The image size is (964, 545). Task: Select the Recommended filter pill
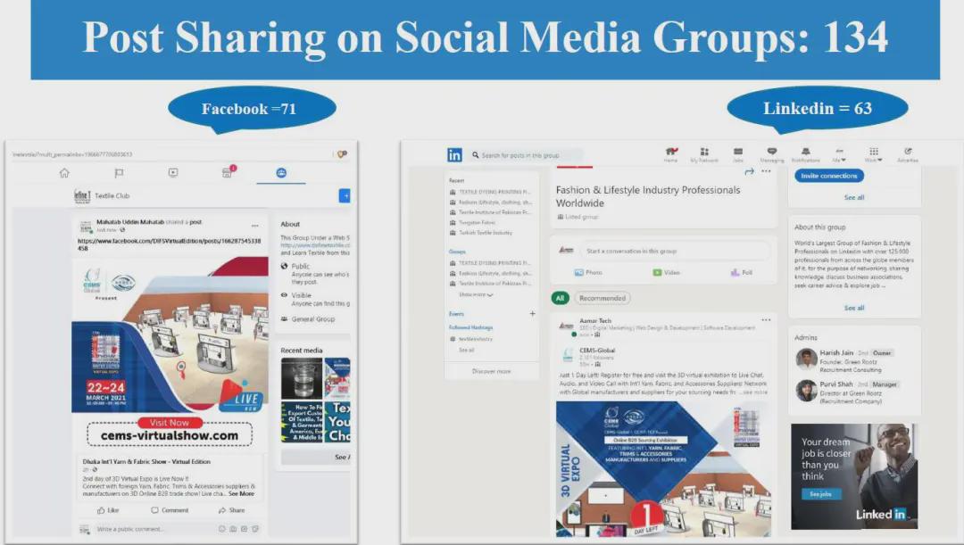click(602, 298)
